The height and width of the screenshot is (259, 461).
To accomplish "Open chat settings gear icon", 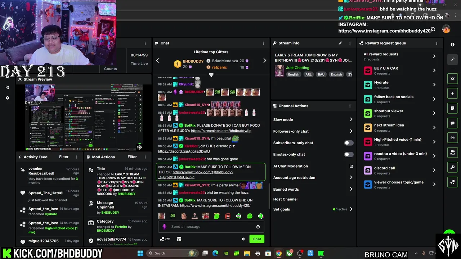I will (x=243, y=239).
